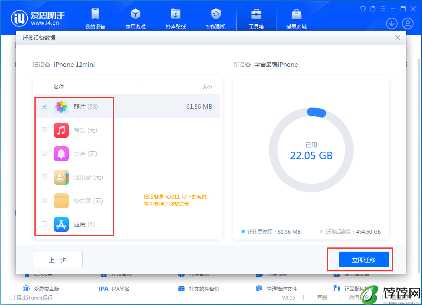Click the new device name 宇宙最强iPhone
Screen dimensions: 422x305
point(276,65)
